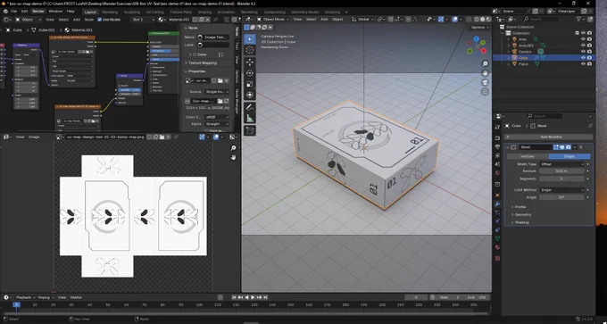Hide the Area light in viewport
Viewport: 607px width, 324px height.
coord(583,39)
